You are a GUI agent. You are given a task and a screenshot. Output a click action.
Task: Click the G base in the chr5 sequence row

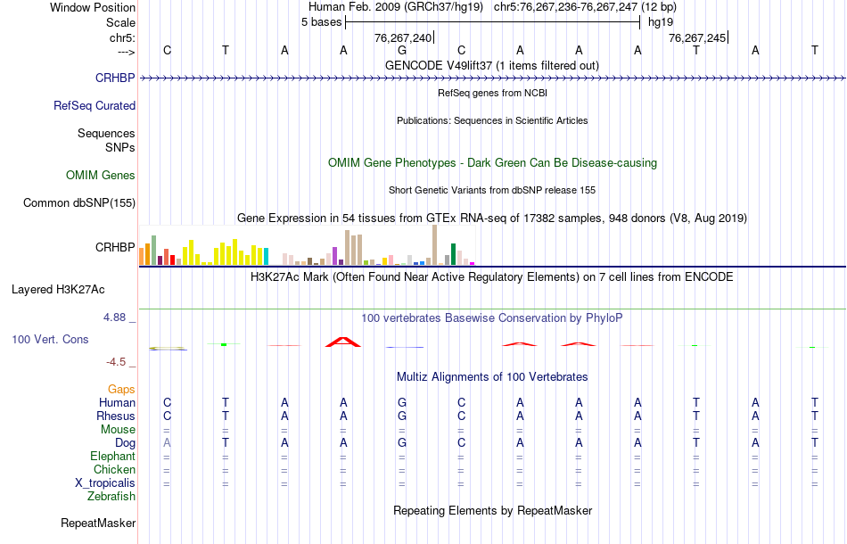coord(402,50)
